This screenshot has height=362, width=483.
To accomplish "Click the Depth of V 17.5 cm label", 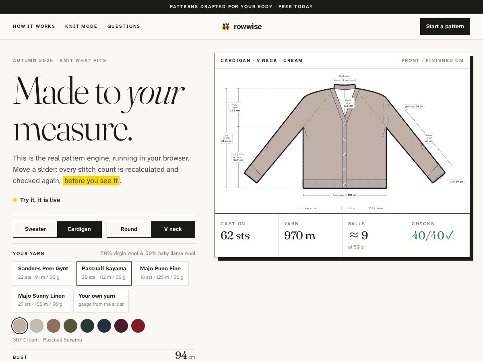I will pos(348,103).
